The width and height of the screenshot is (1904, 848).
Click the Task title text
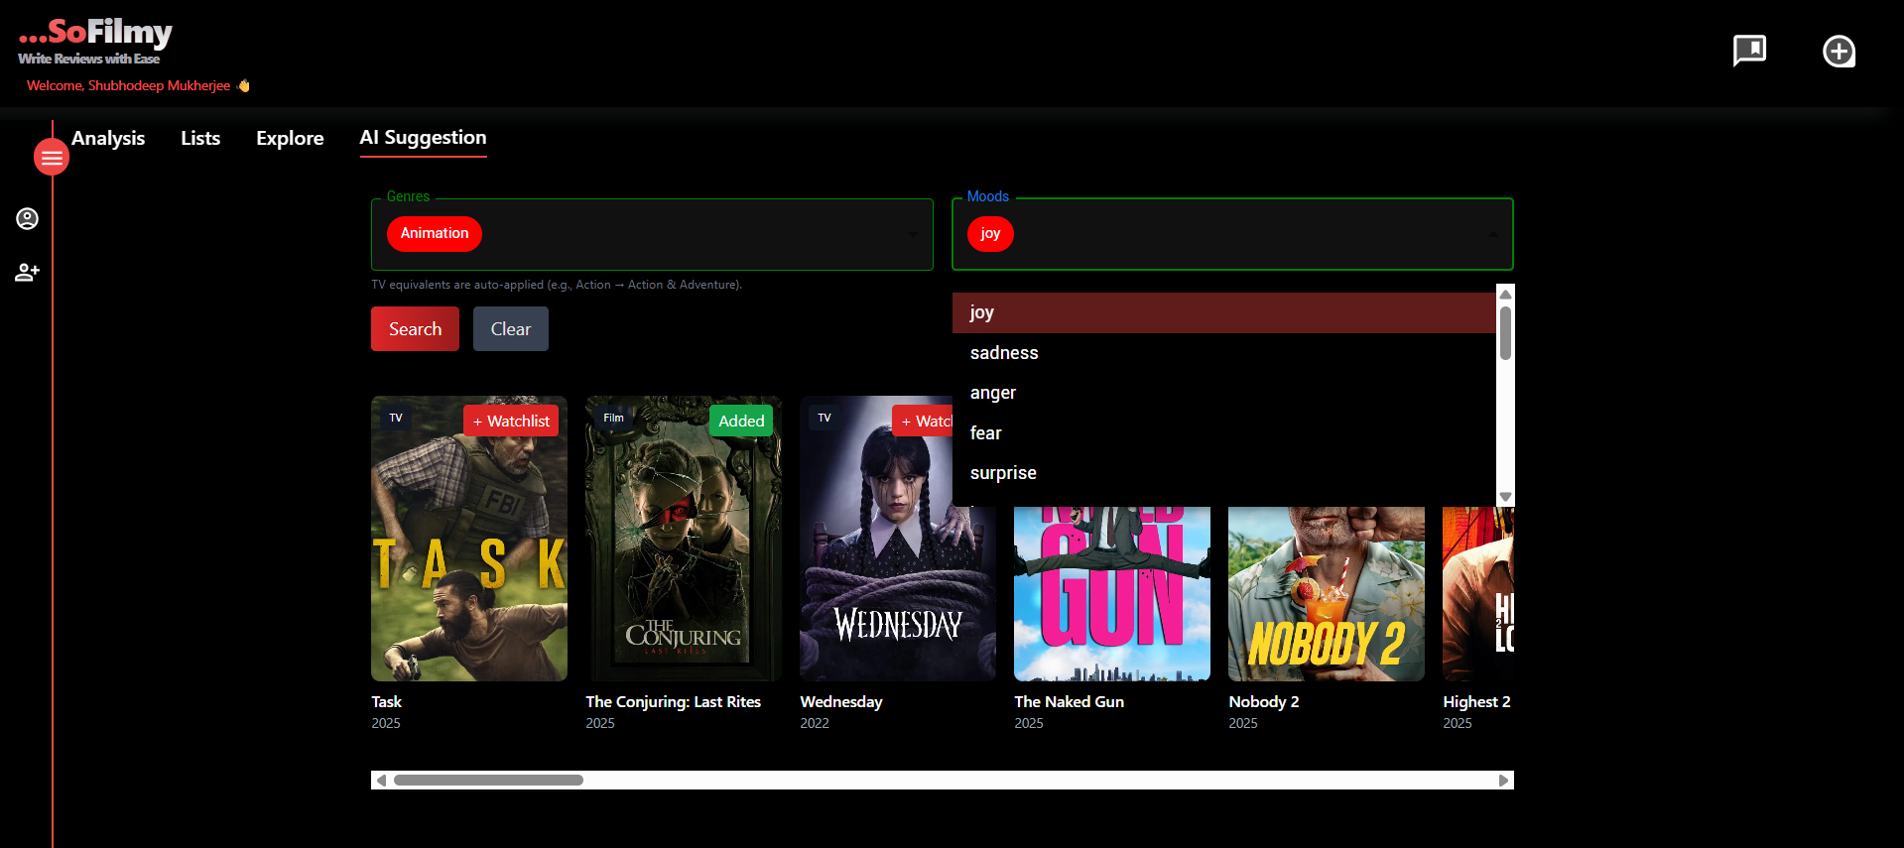click(x=386, y=701)
